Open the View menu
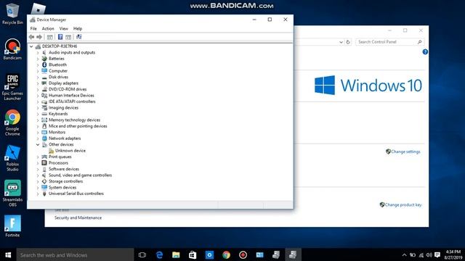This screenshot has width=465, height=261. (63, 29)
